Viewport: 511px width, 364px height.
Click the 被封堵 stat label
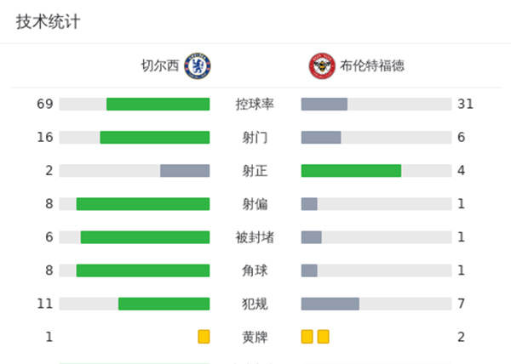click(x=255, y=237)
